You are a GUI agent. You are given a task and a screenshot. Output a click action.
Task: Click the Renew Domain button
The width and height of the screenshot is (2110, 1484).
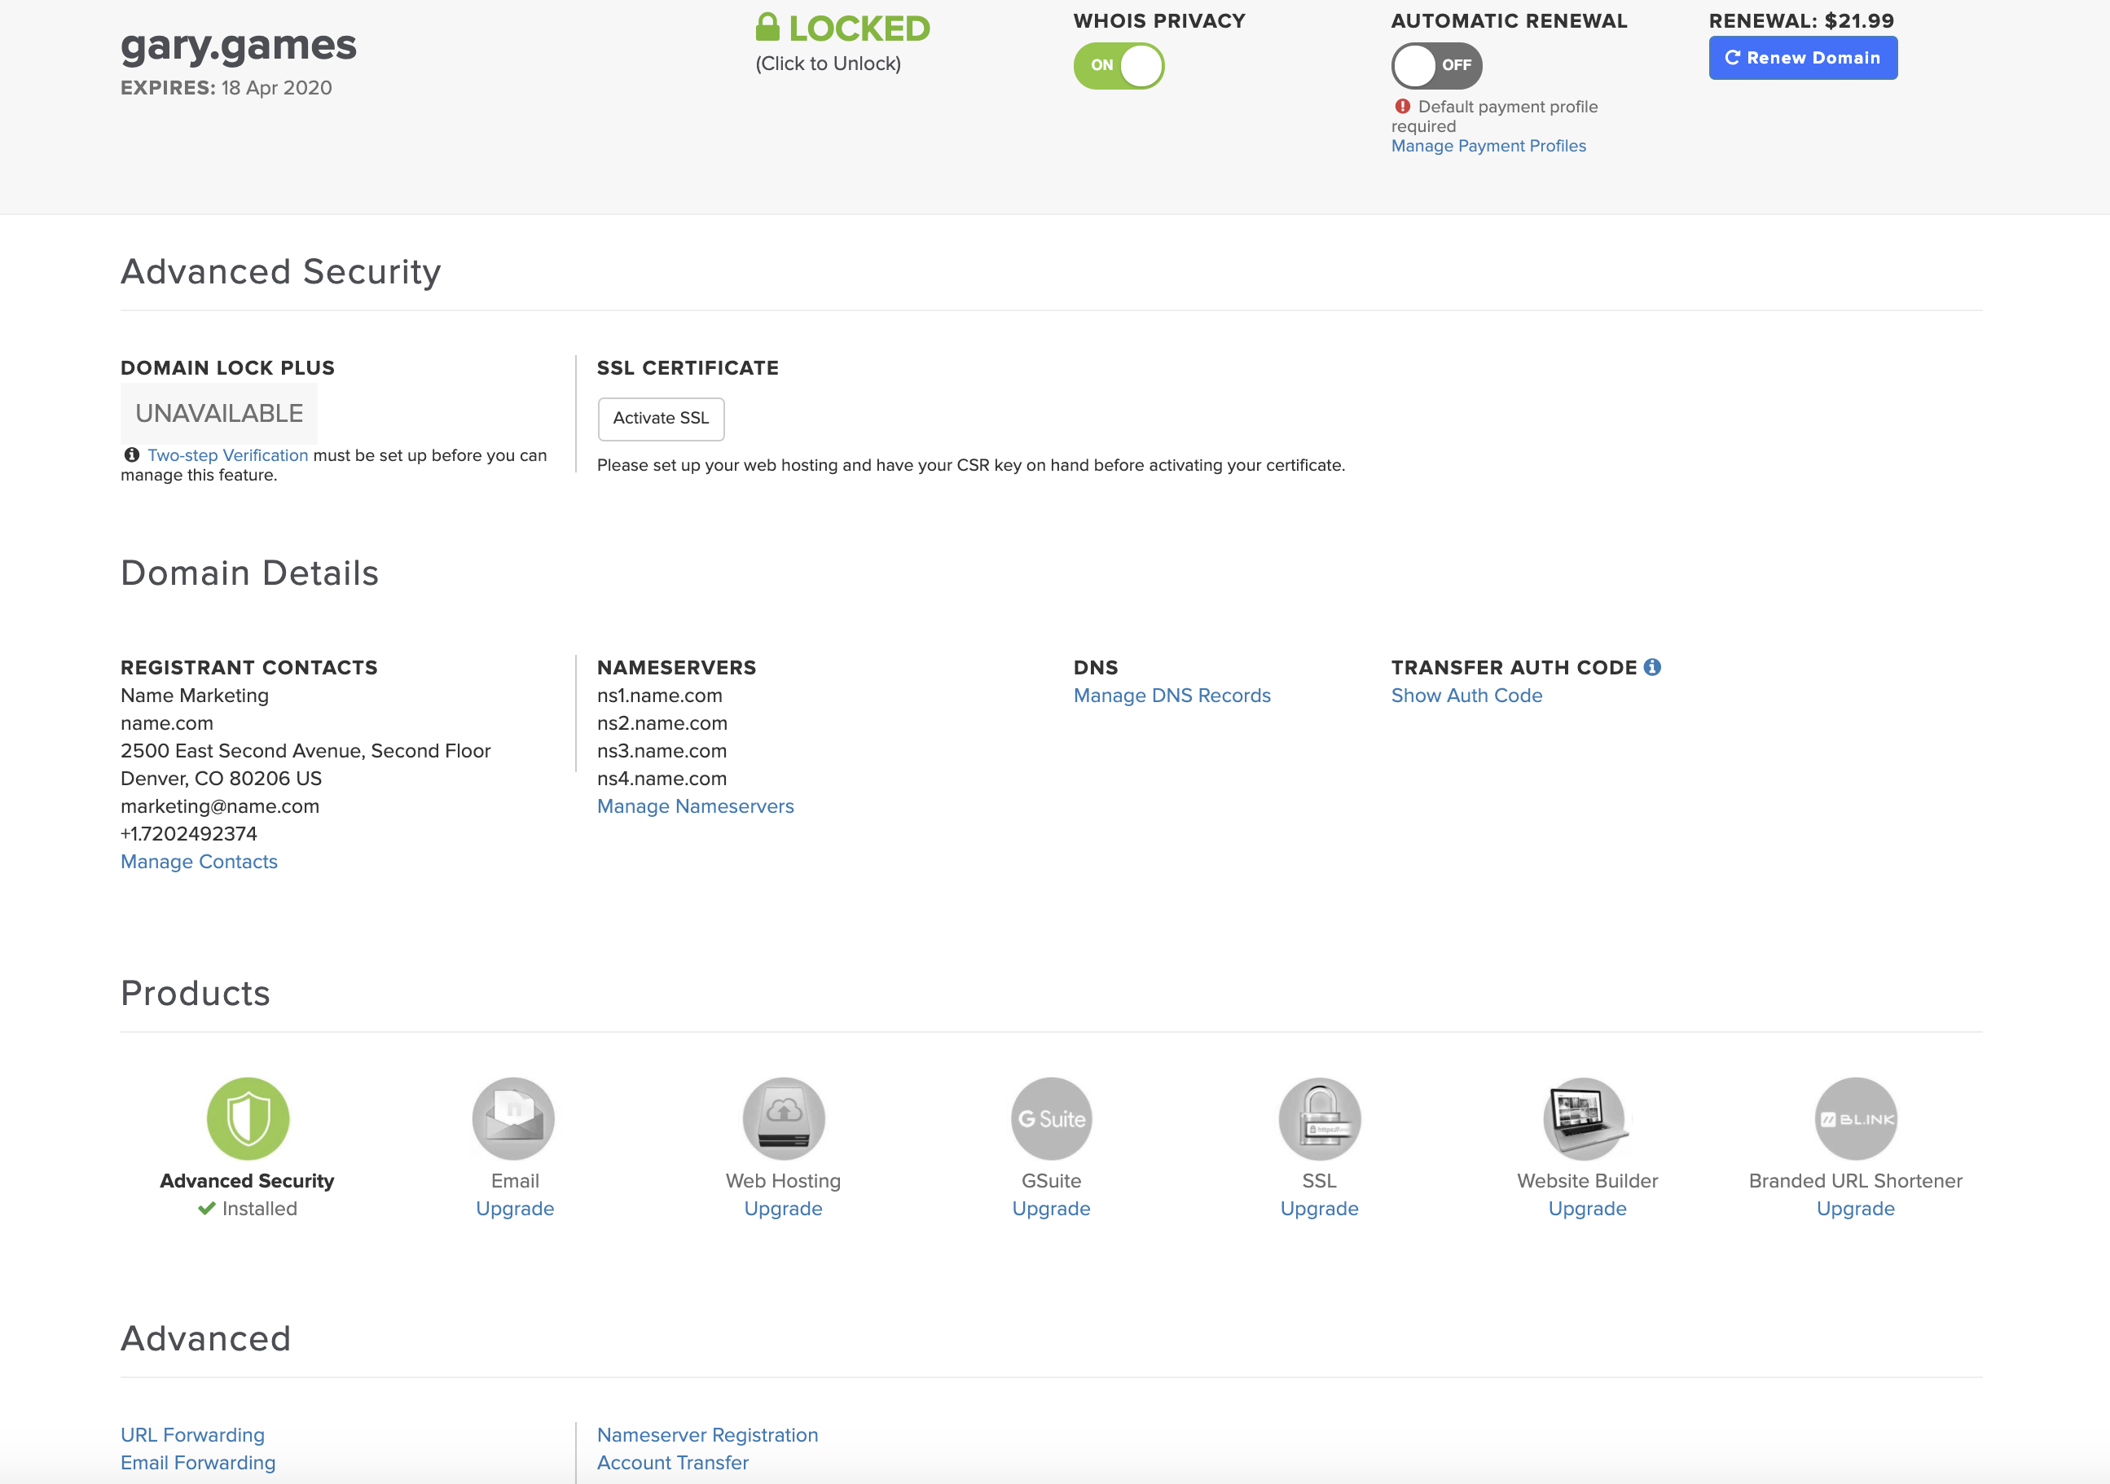click(x=1803, y=58)
